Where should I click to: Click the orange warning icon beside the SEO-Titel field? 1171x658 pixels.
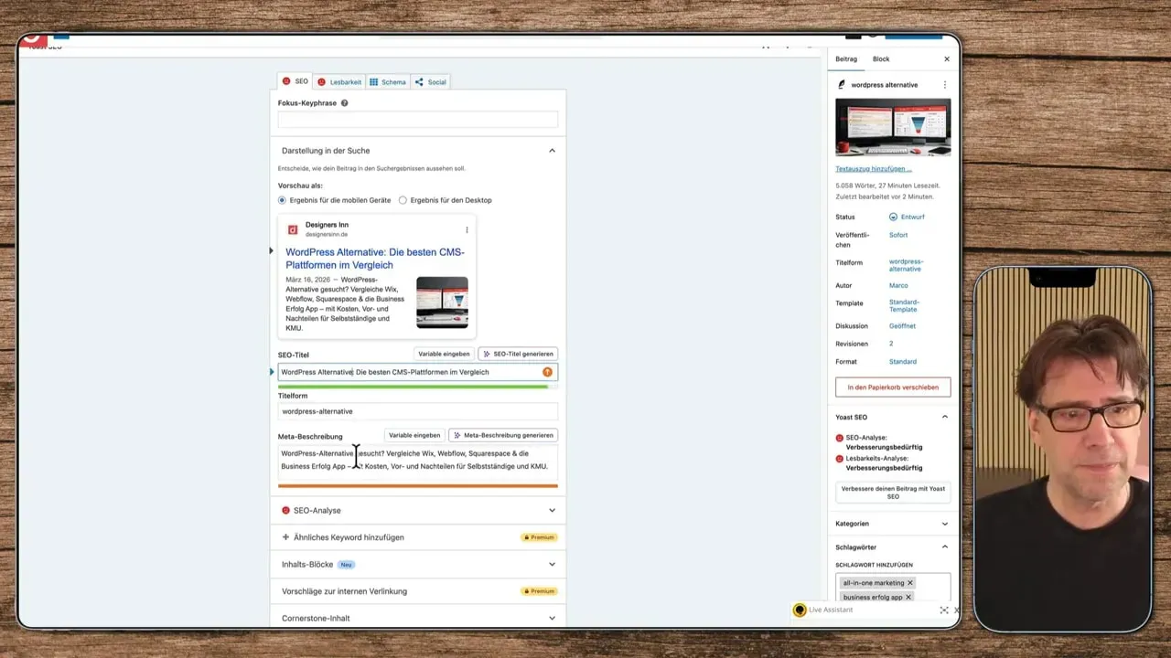point(547,372)
